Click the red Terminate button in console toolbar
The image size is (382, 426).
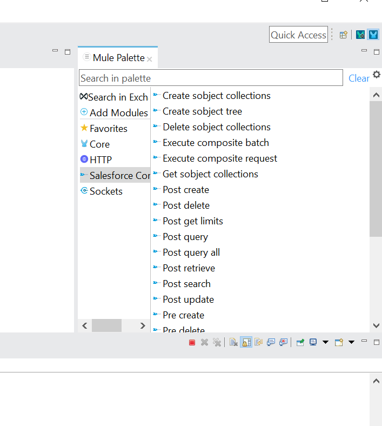point(192,342)
